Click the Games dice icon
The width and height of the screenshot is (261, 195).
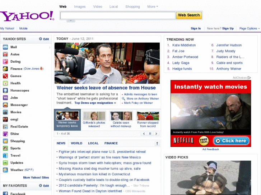click(x=5, y=76)
